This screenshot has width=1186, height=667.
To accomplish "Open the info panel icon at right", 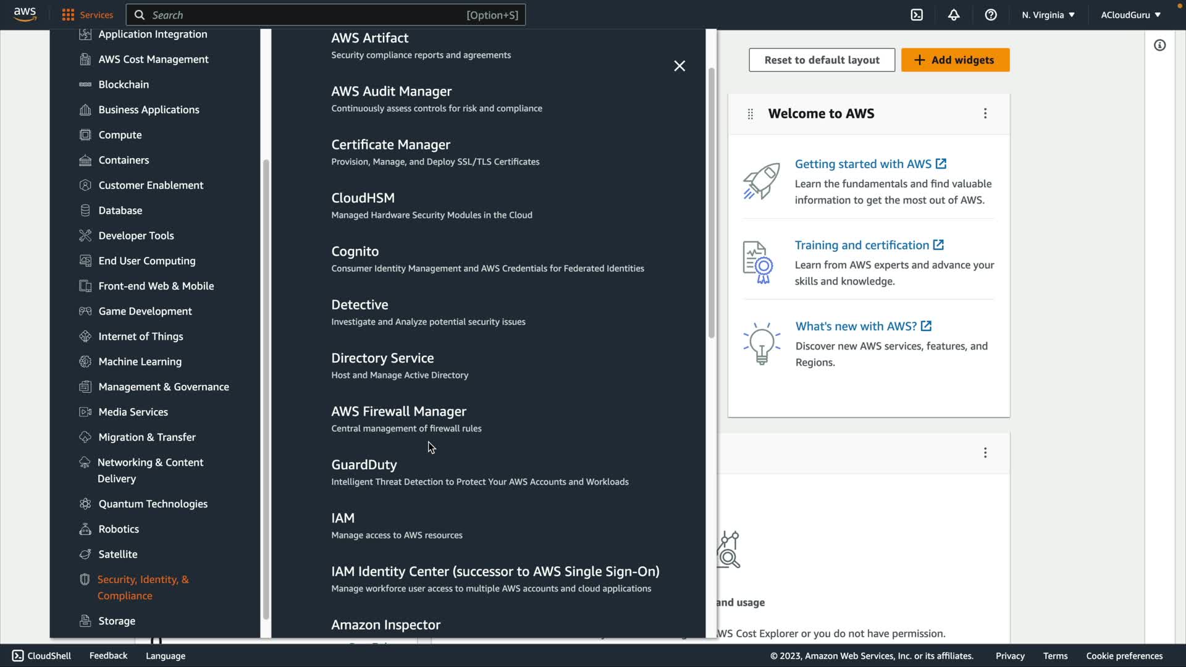I will click(1159, 45).
